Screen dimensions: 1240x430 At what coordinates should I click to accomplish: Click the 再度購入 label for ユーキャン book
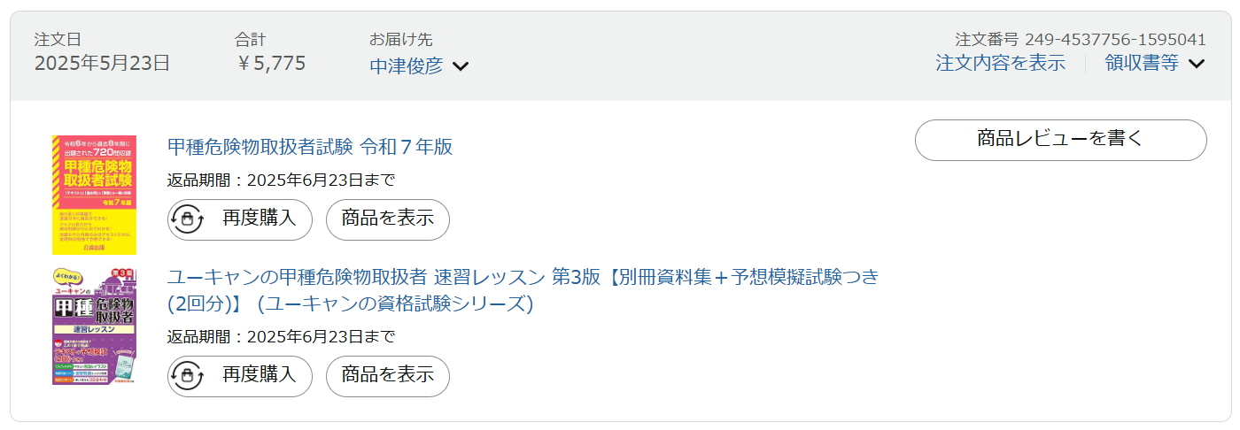(259, 375)
